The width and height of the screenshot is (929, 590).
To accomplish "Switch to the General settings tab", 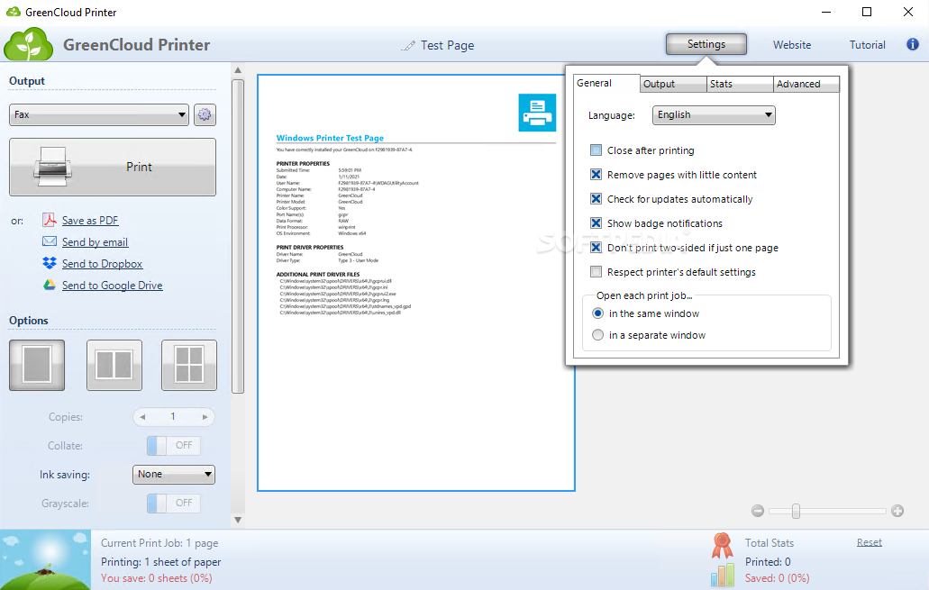I will click(606, 84).
